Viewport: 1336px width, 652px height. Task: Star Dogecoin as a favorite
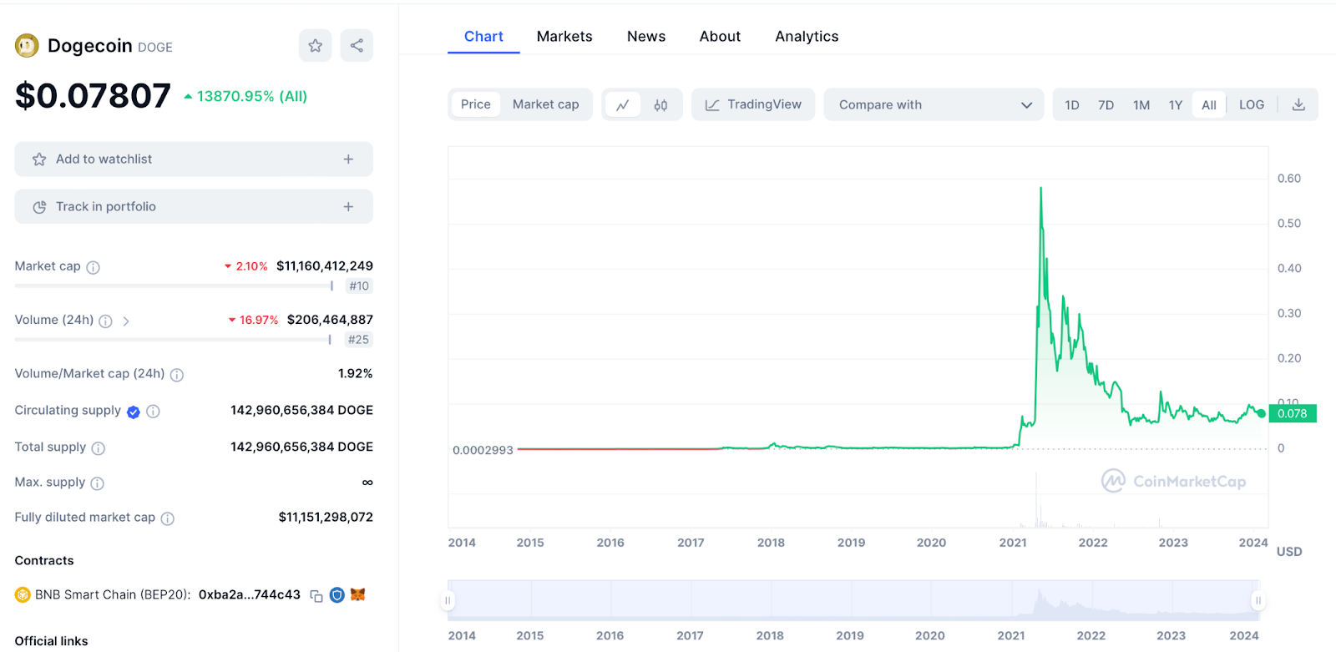coord(316,46)
